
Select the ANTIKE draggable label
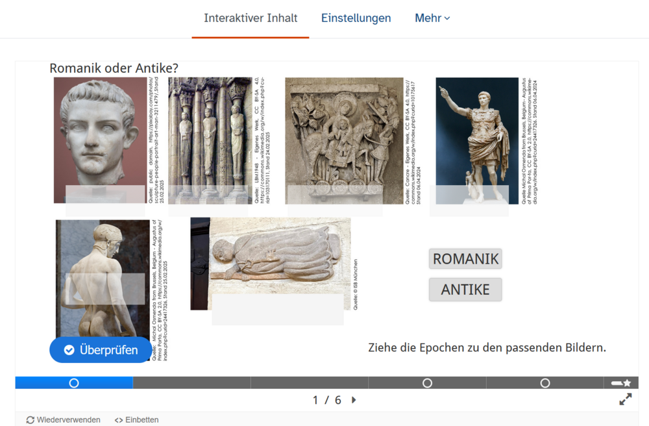coord(465,290)
